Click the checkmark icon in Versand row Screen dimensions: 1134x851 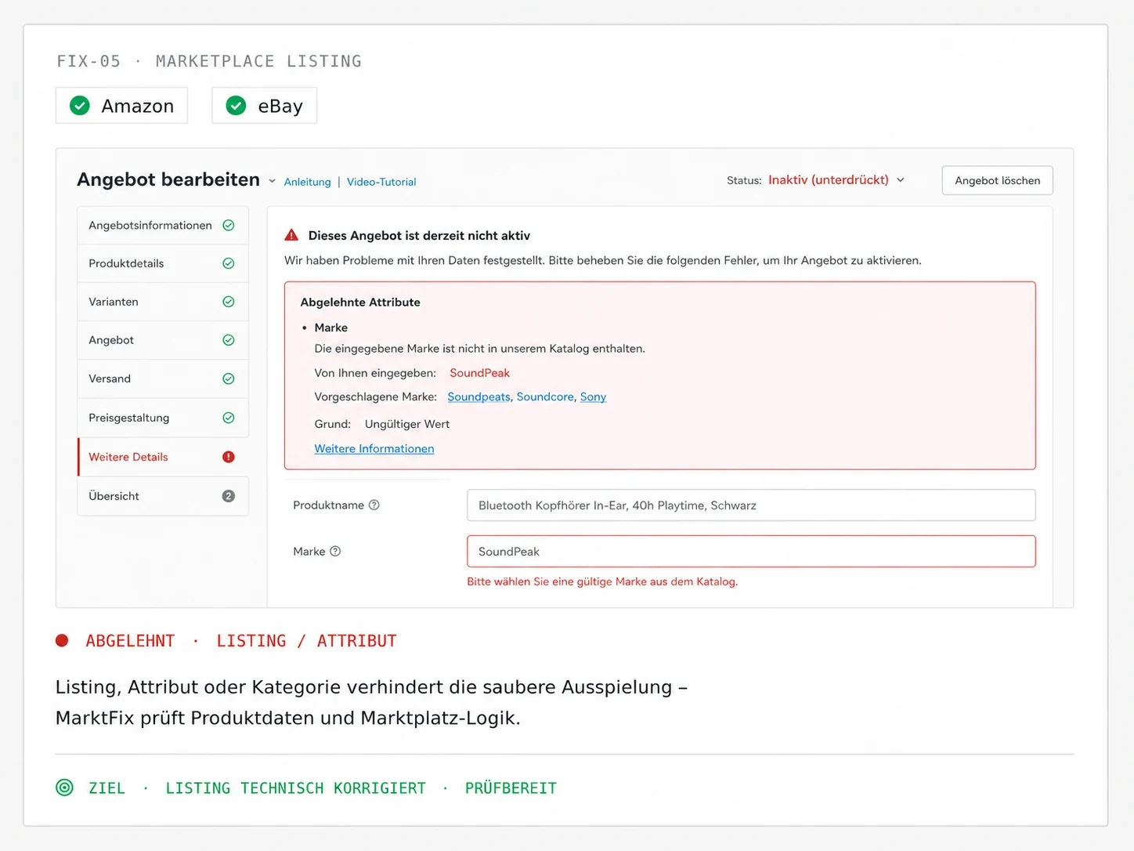click(229, 378)
